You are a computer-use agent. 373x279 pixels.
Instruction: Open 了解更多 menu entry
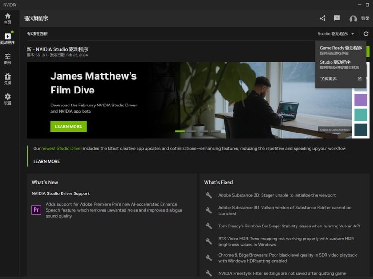(x=341, y=79)
